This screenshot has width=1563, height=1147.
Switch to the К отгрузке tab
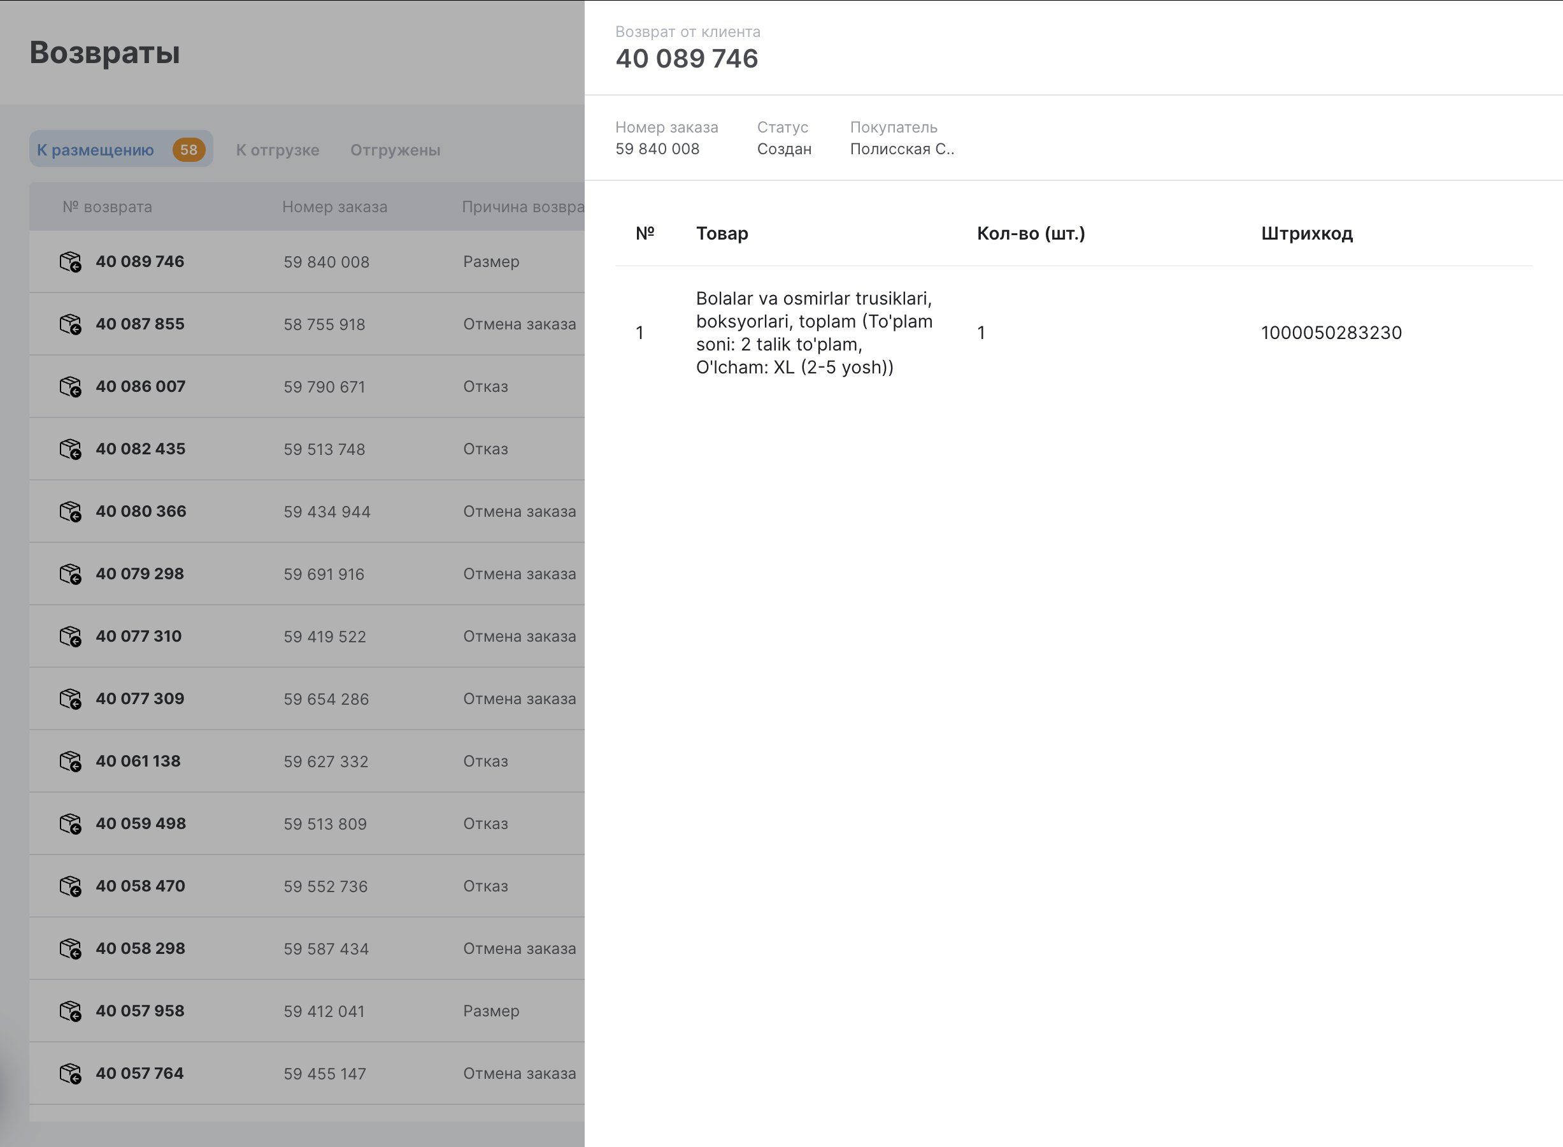coord(278,150)
